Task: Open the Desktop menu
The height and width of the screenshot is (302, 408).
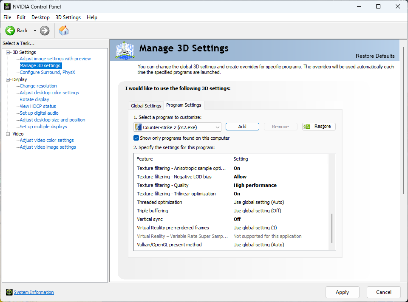Action: tap(40, 17)
